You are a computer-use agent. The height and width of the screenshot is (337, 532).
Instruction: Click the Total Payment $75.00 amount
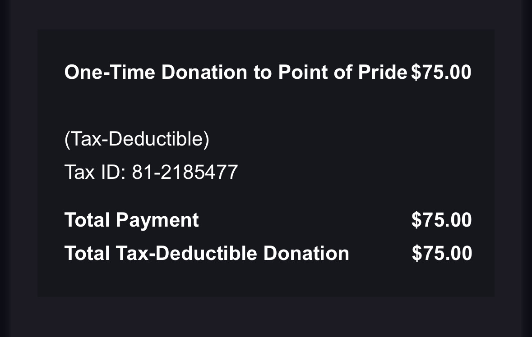pyautogui.click(x=441, y=220)
